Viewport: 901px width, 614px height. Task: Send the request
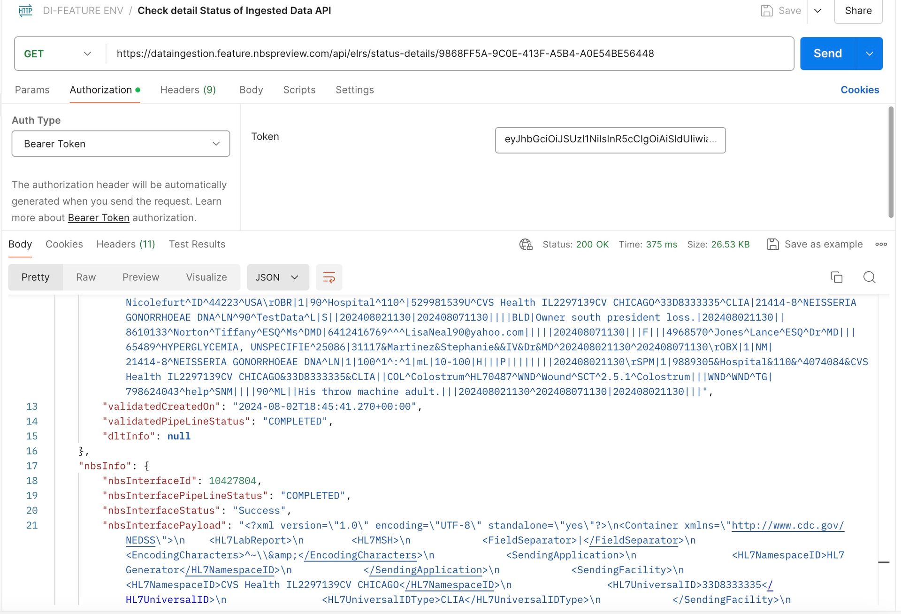pos(827,53)
